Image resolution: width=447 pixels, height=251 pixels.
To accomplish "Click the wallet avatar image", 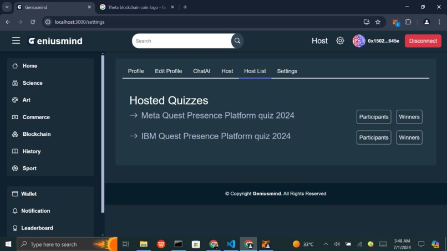I will pyautogui.click(x=359, y=41).
